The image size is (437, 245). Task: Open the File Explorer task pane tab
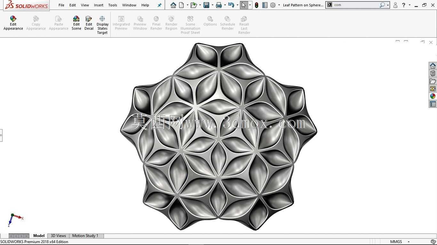433,81
